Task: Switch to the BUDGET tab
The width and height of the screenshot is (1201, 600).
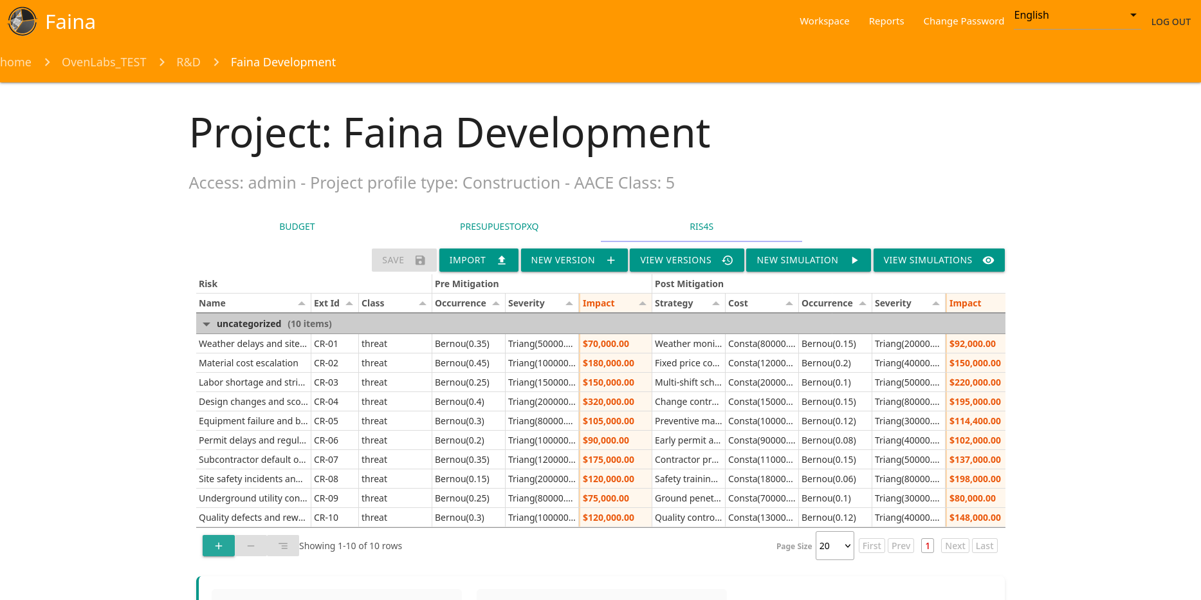Action: pyautogui.click(x=297, y=227)
